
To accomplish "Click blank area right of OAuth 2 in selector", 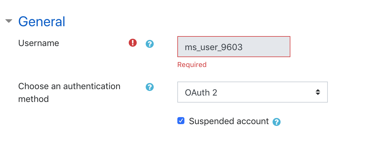I will point(265,92).
